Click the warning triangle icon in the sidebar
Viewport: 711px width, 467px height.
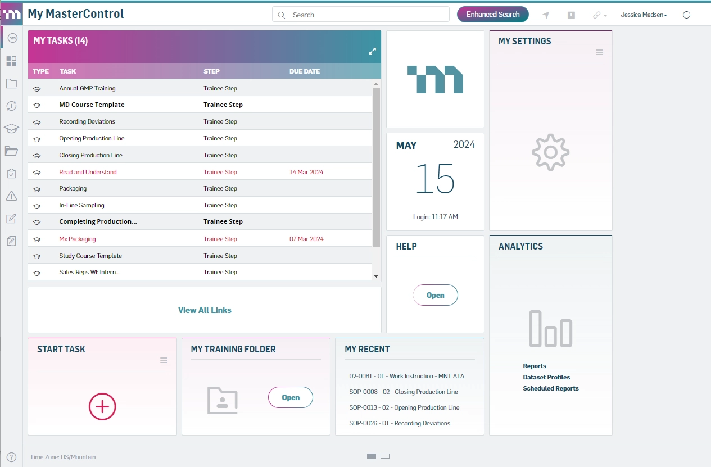[x=11, y=196]
